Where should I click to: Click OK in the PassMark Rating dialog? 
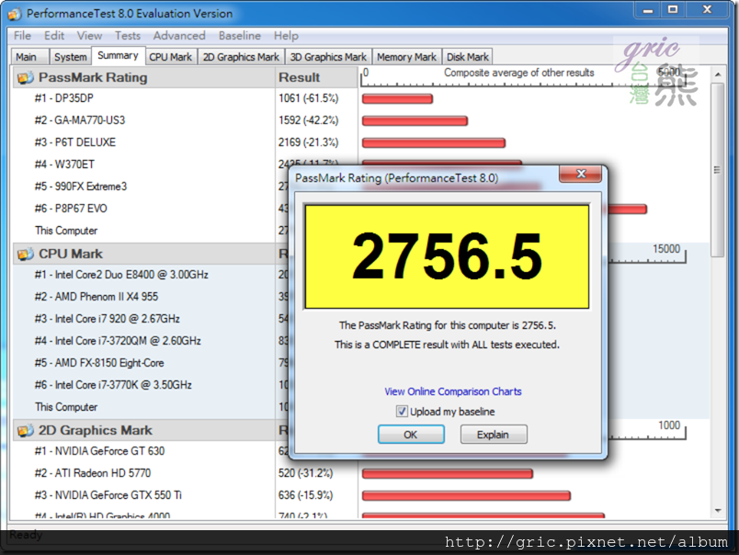click(x=411, y=435)
